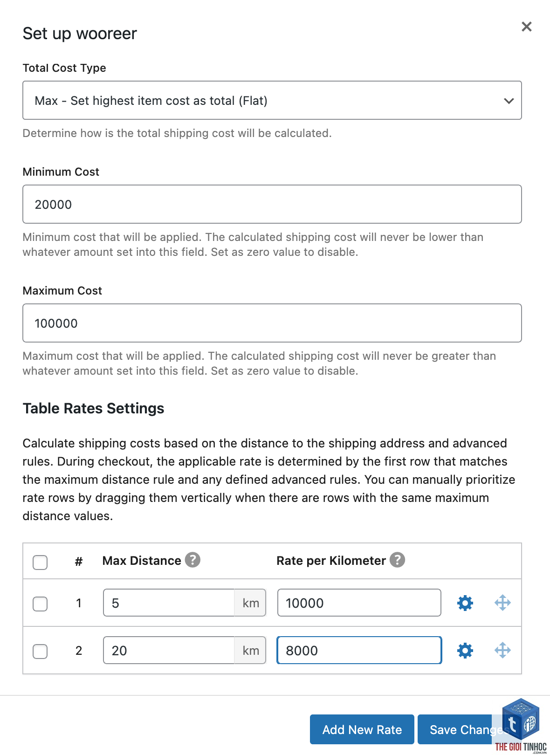Screen dimensions: 550x755
Task: Open advanced settings gear for rate row 2
Action: pos(465,651)
